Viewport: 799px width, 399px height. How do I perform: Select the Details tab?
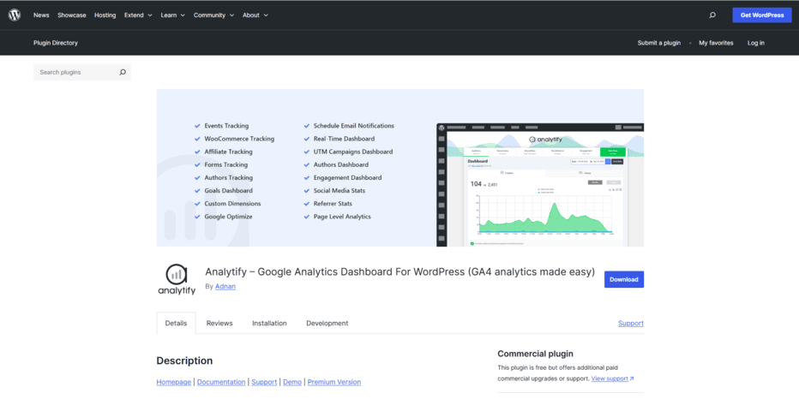pos(176,323)
